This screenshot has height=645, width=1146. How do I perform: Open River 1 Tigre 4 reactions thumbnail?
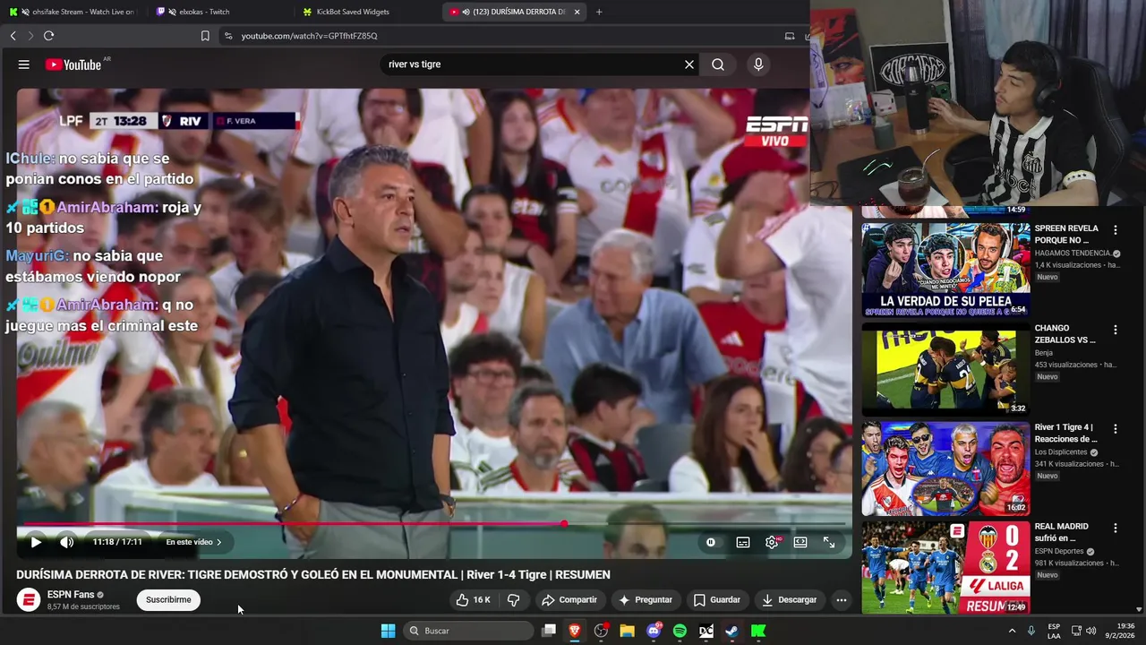point(945,469)
